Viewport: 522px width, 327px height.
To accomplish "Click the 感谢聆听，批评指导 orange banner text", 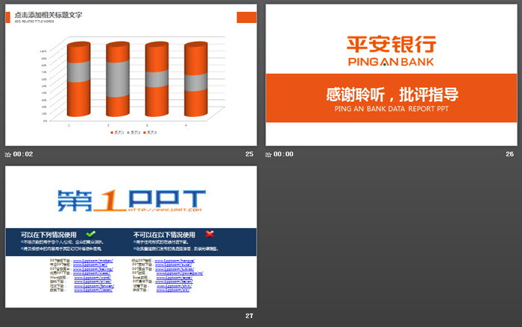I will click(392, 95).
